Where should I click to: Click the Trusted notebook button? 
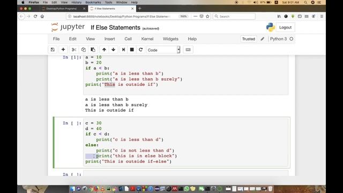(x=249, y=39)
